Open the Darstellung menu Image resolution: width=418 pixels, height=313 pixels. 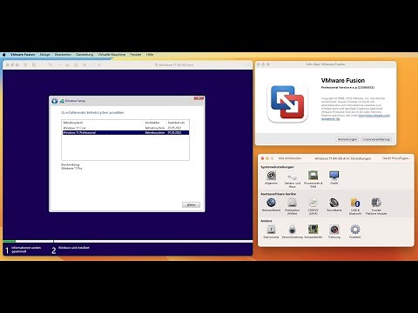click(84, 55)
